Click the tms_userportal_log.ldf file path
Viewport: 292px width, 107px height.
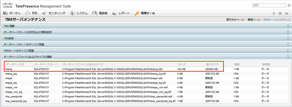pyautogui.click(x=119, y=101)
